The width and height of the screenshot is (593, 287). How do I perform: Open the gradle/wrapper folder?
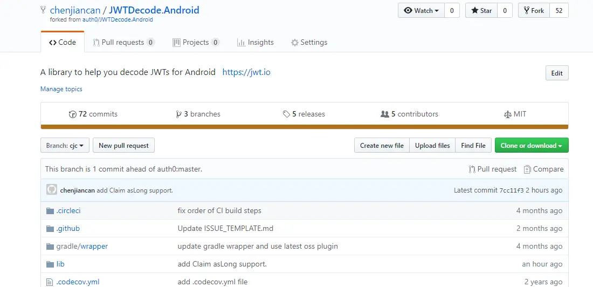click(x=82, y=246)
